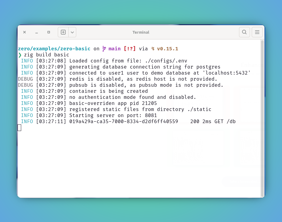Click the block cursor on empty line
The width and height of the screenshot is (282, 222).
19,128
